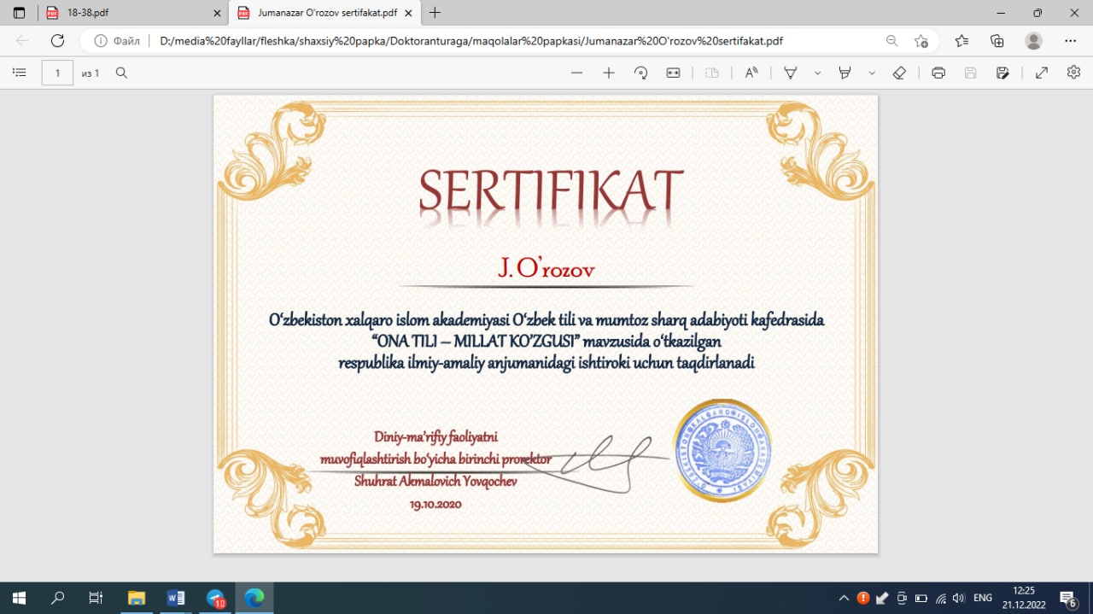The image size is (1093, 614).
Task: Open the PDF table of contents panel
Action: pyautogui.click(x=20, y=73)
